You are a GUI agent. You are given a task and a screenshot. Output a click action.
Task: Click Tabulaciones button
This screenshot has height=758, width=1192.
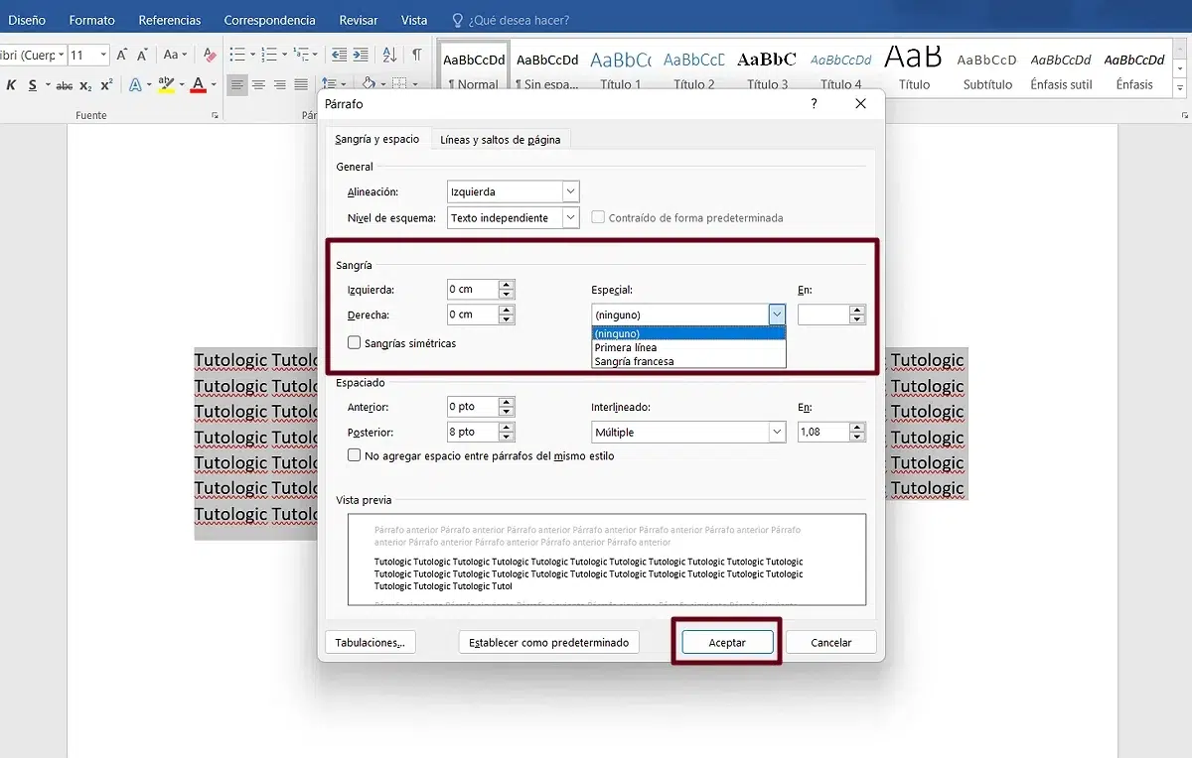(x=371, y=642)
